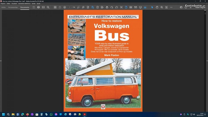Rotate the page view clockwise
This screenshot has width=208, height=117.
[112, 7]
